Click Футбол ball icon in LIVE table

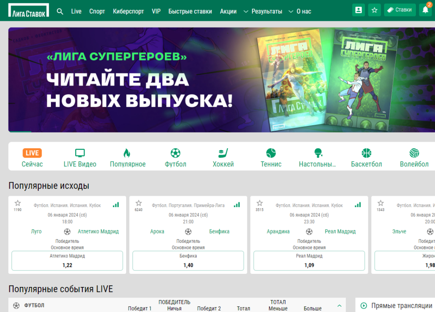click(x=17, y=305)
